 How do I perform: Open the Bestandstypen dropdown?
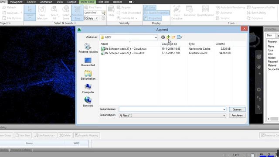(x=172, y=116)
